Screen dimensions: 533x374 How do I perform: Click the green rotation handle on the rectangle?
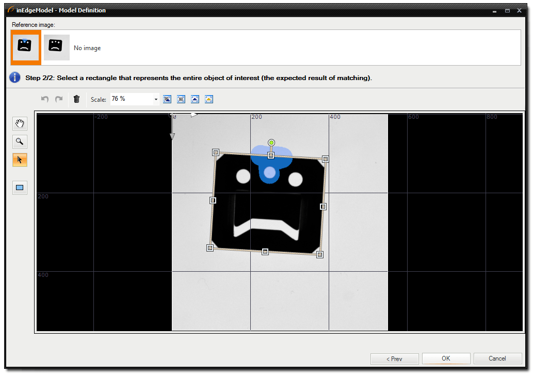pos(271,142)
